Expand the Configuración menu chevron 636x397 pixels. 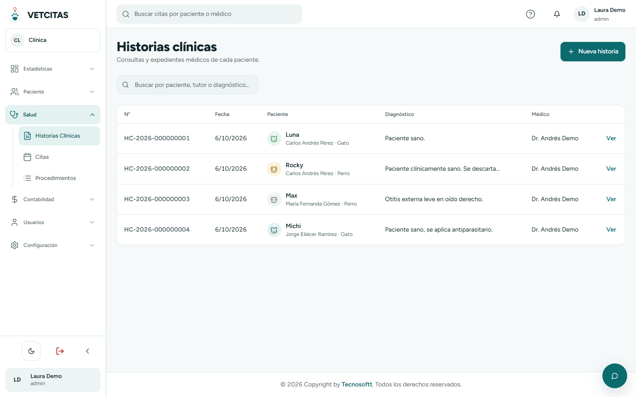click(92, 245)
